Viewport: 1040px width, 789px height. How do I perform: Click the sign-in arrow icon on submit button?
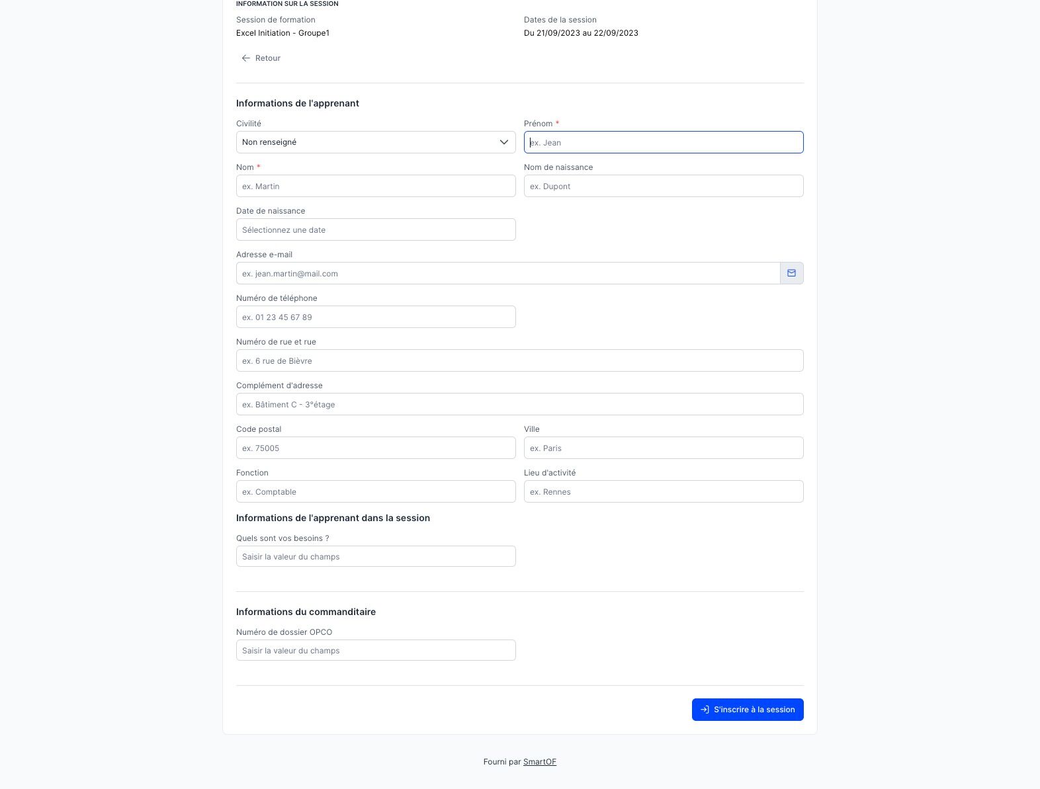(x=705, y=710)
